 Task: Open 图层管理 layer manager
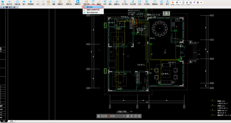31,2
